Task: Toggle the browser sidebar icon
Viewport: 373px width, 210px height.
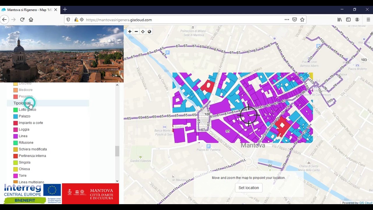Action: [348, 20]
